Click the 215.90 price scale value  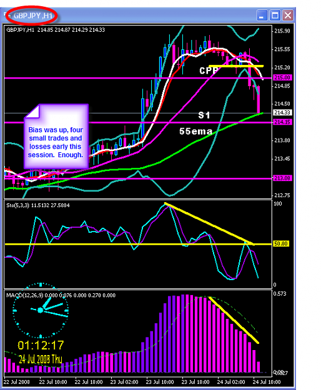282,31
